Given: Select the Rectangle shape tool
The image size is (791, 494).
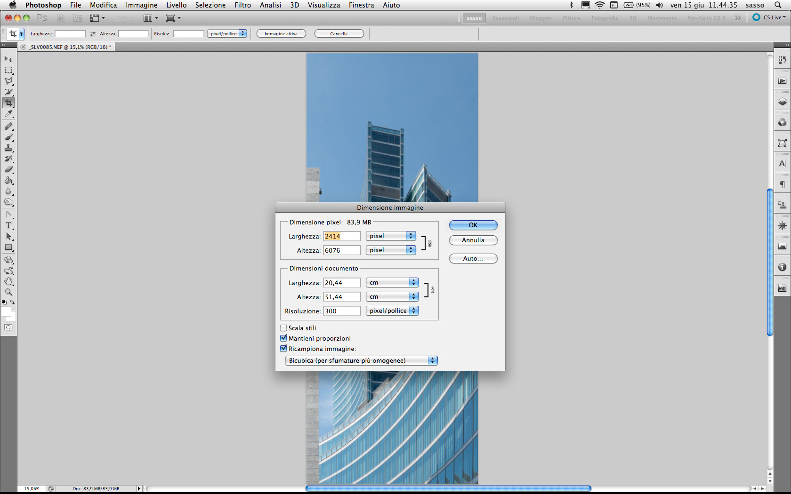Looking at the screenshot, I should 8,247.
